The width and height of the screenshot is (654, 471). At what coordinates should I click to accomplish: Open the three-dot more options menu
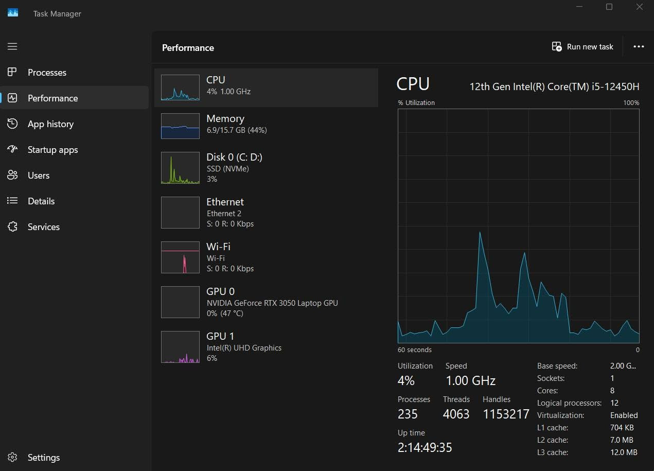(x=639, y=46)
